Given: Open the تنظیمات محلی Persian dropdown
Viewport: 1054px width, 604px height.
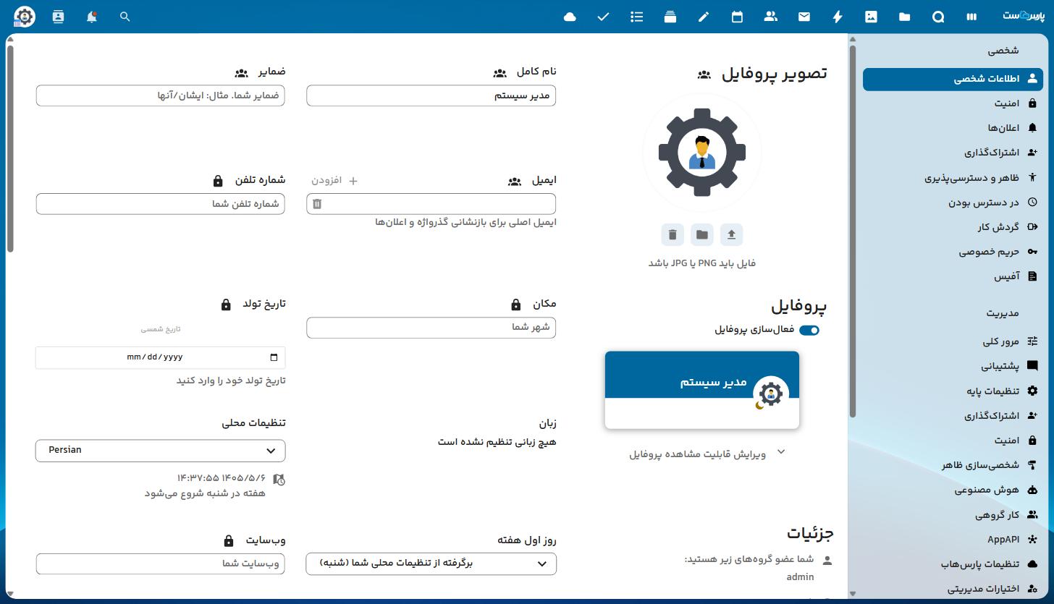Looking at the screenshot, I should (160, 451).
